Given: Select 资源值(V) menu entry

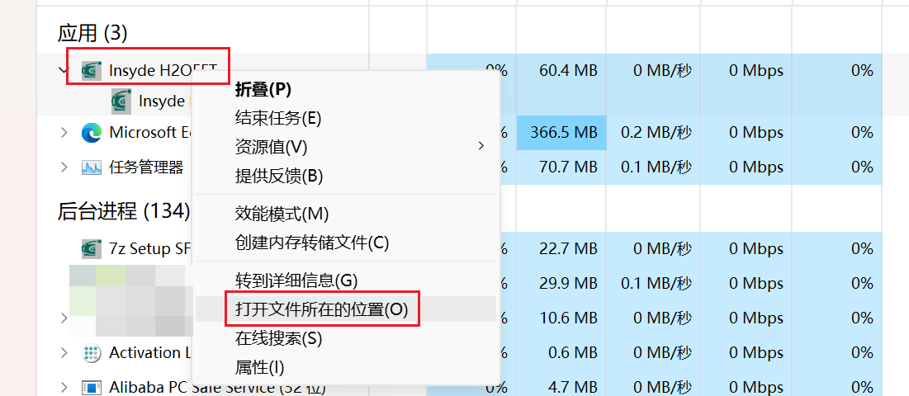Looking at the screenshot, I should pos(346,147).
